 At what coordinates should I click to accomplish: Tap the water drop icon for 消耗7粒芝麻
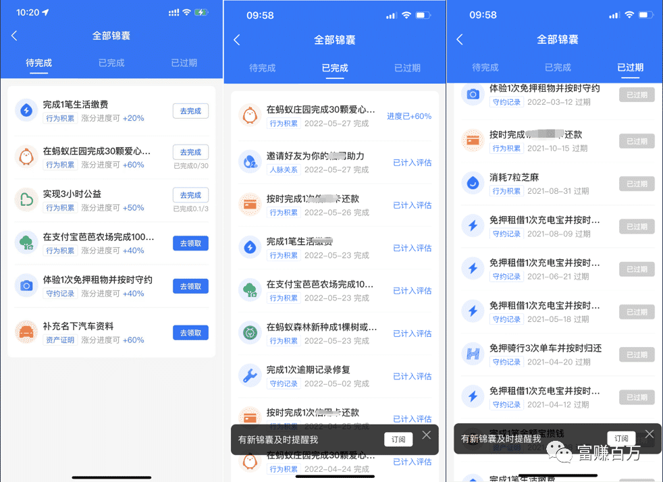click(x=473, y=184)
